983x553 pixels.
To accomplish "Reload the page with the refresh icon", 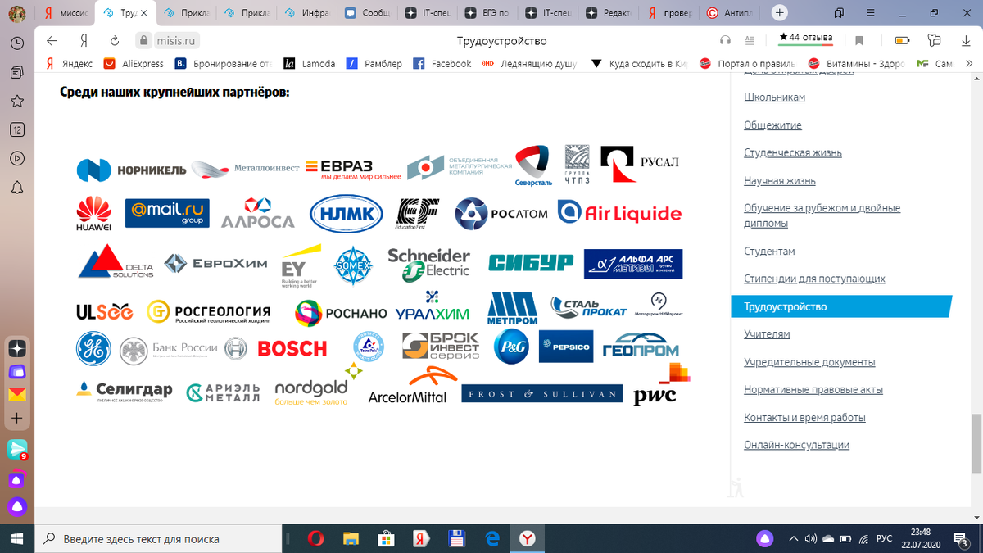I will pos(115,40).
